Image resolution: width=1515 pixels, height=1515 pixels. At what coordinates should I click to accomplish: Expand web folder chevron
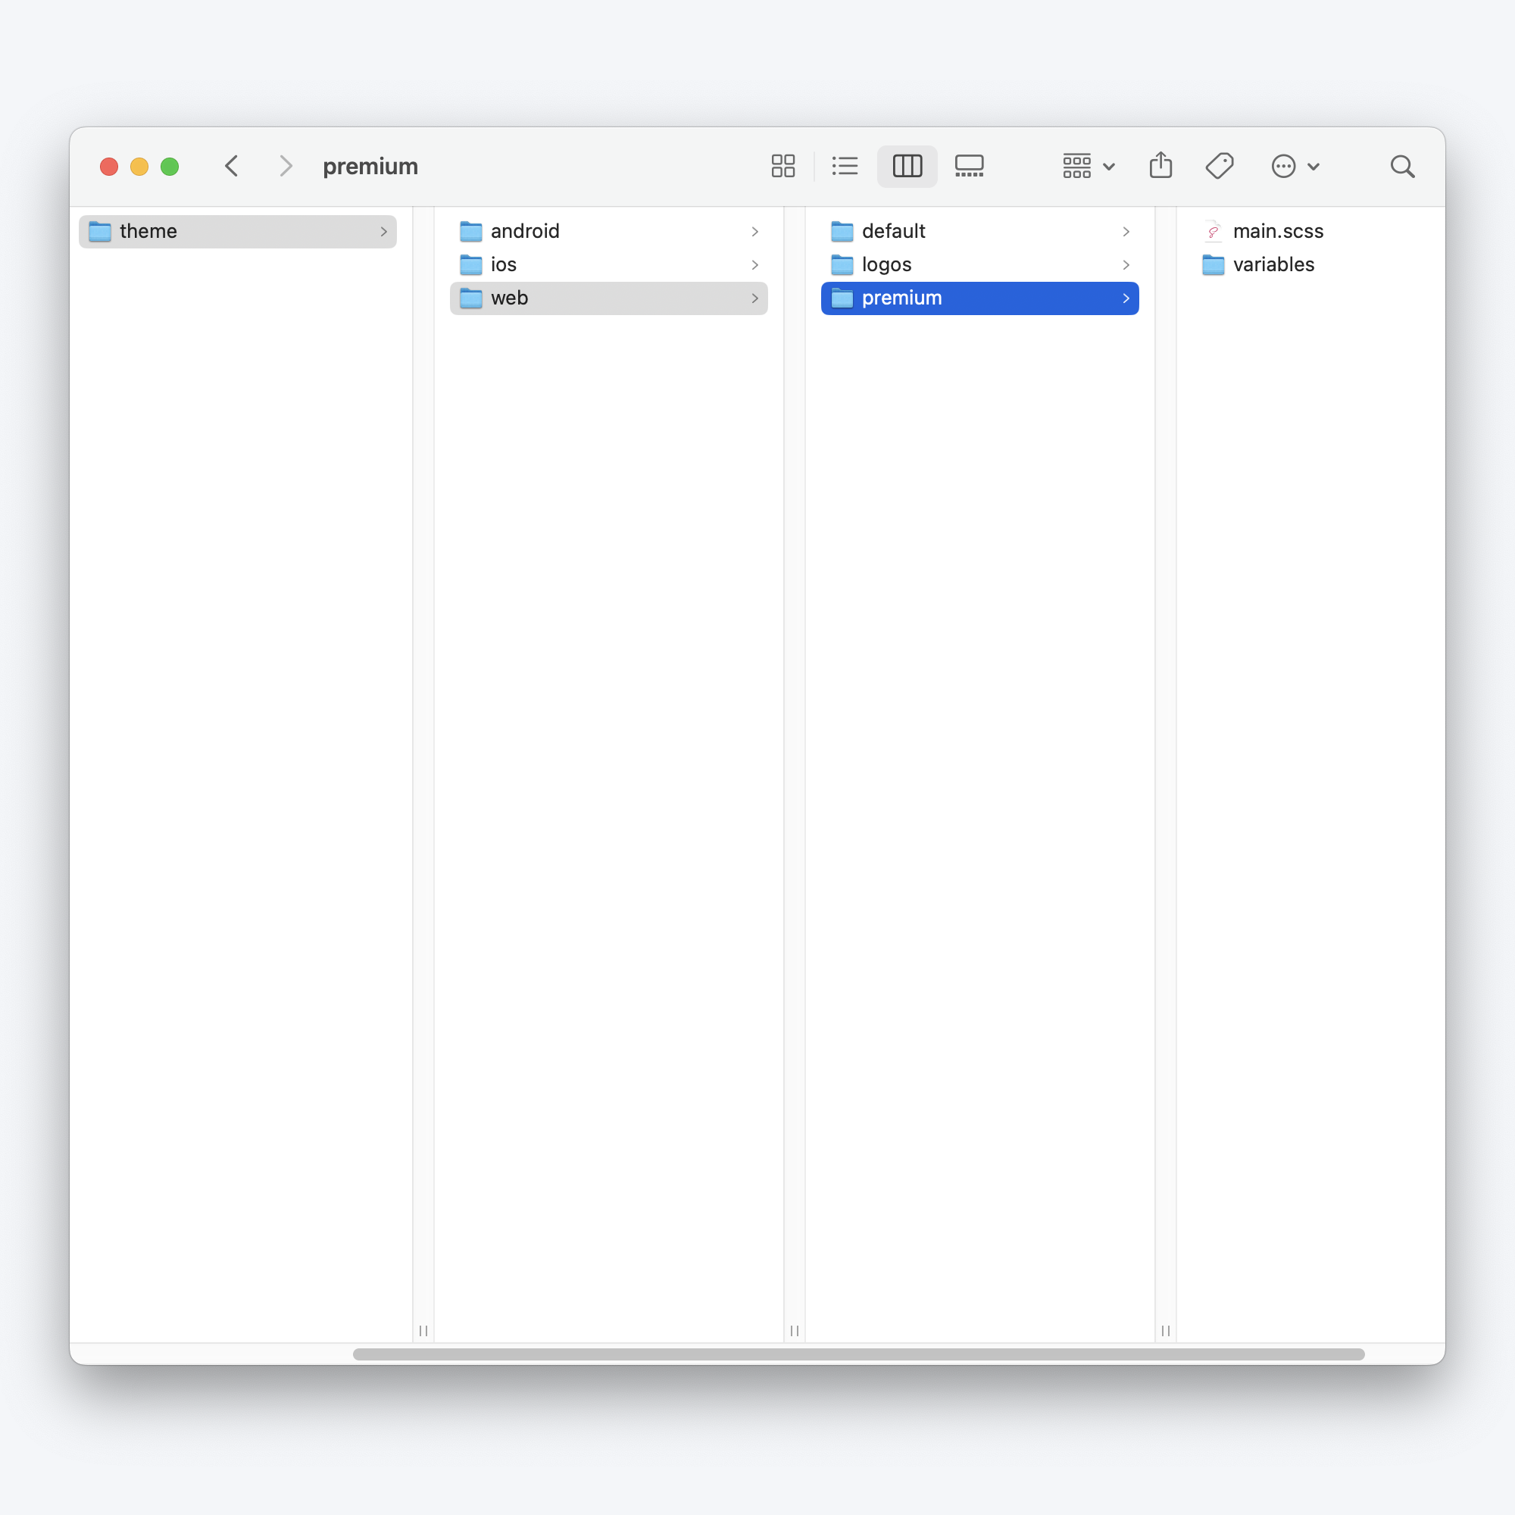754,298
